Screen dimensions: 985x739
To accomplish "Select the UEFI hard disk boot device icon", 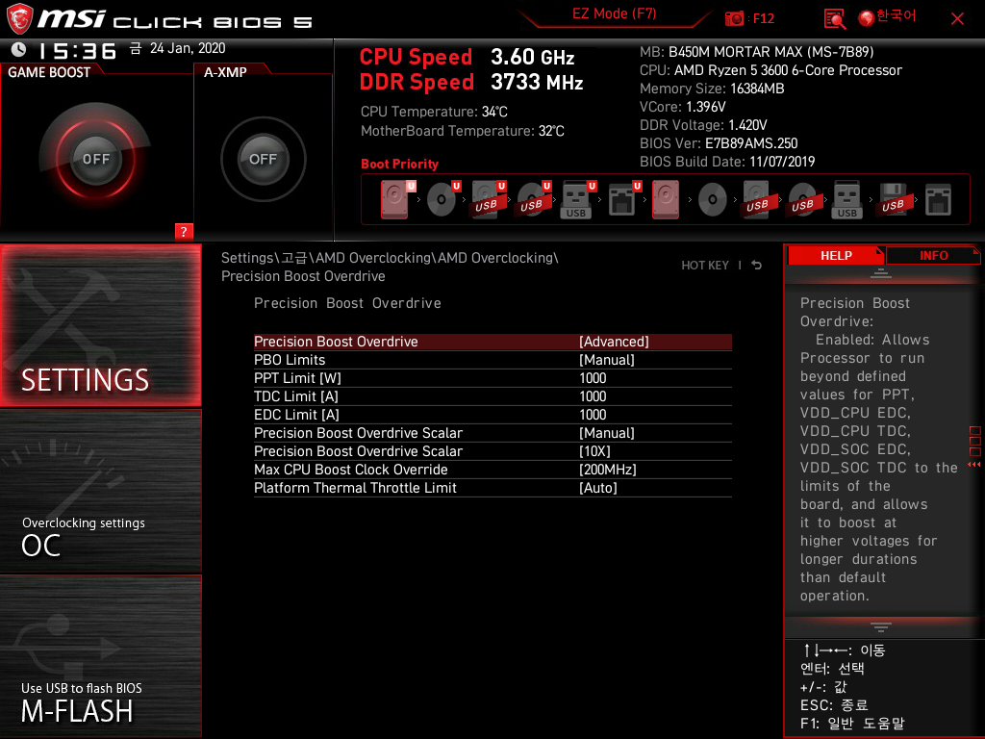I will coord(397,199).
